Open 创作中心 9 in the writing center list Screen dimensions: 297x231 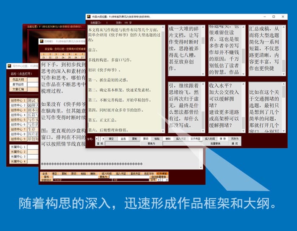18,139
